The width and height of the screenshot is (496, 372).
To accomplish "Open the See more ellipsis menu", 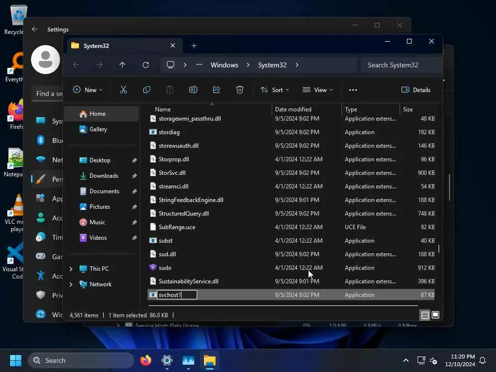I will click(353, 90).
